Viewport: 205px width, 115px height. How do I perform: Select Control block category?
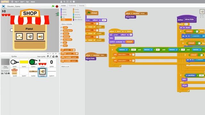77,12
